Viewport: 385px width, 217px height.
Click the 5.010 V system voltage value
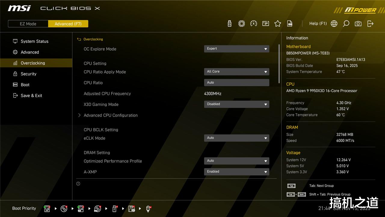[x=343, y=166]
